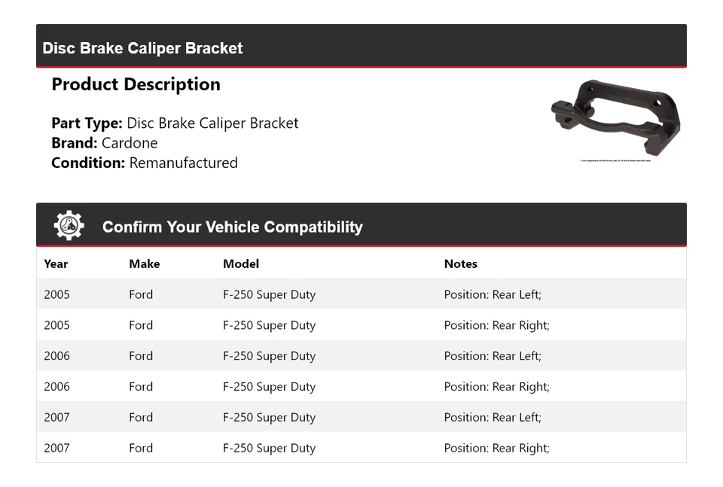The width and height of the screenshot is (723, 487).
Task: Click the Make column header
Action: (x=144, y=263)
